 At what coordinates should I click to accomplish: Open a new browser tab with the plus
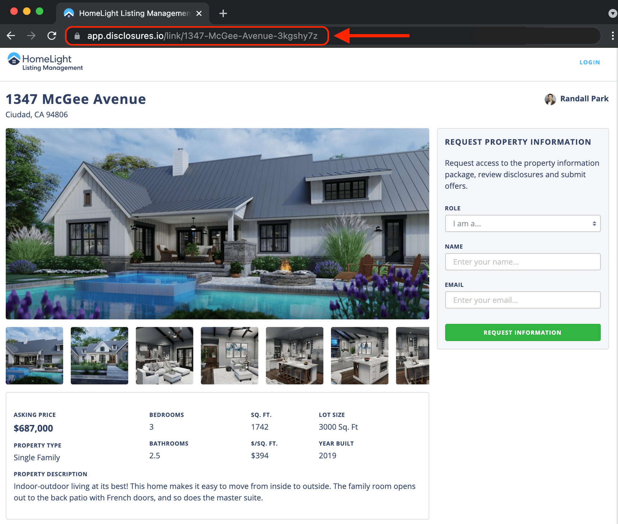pos(223,13)
